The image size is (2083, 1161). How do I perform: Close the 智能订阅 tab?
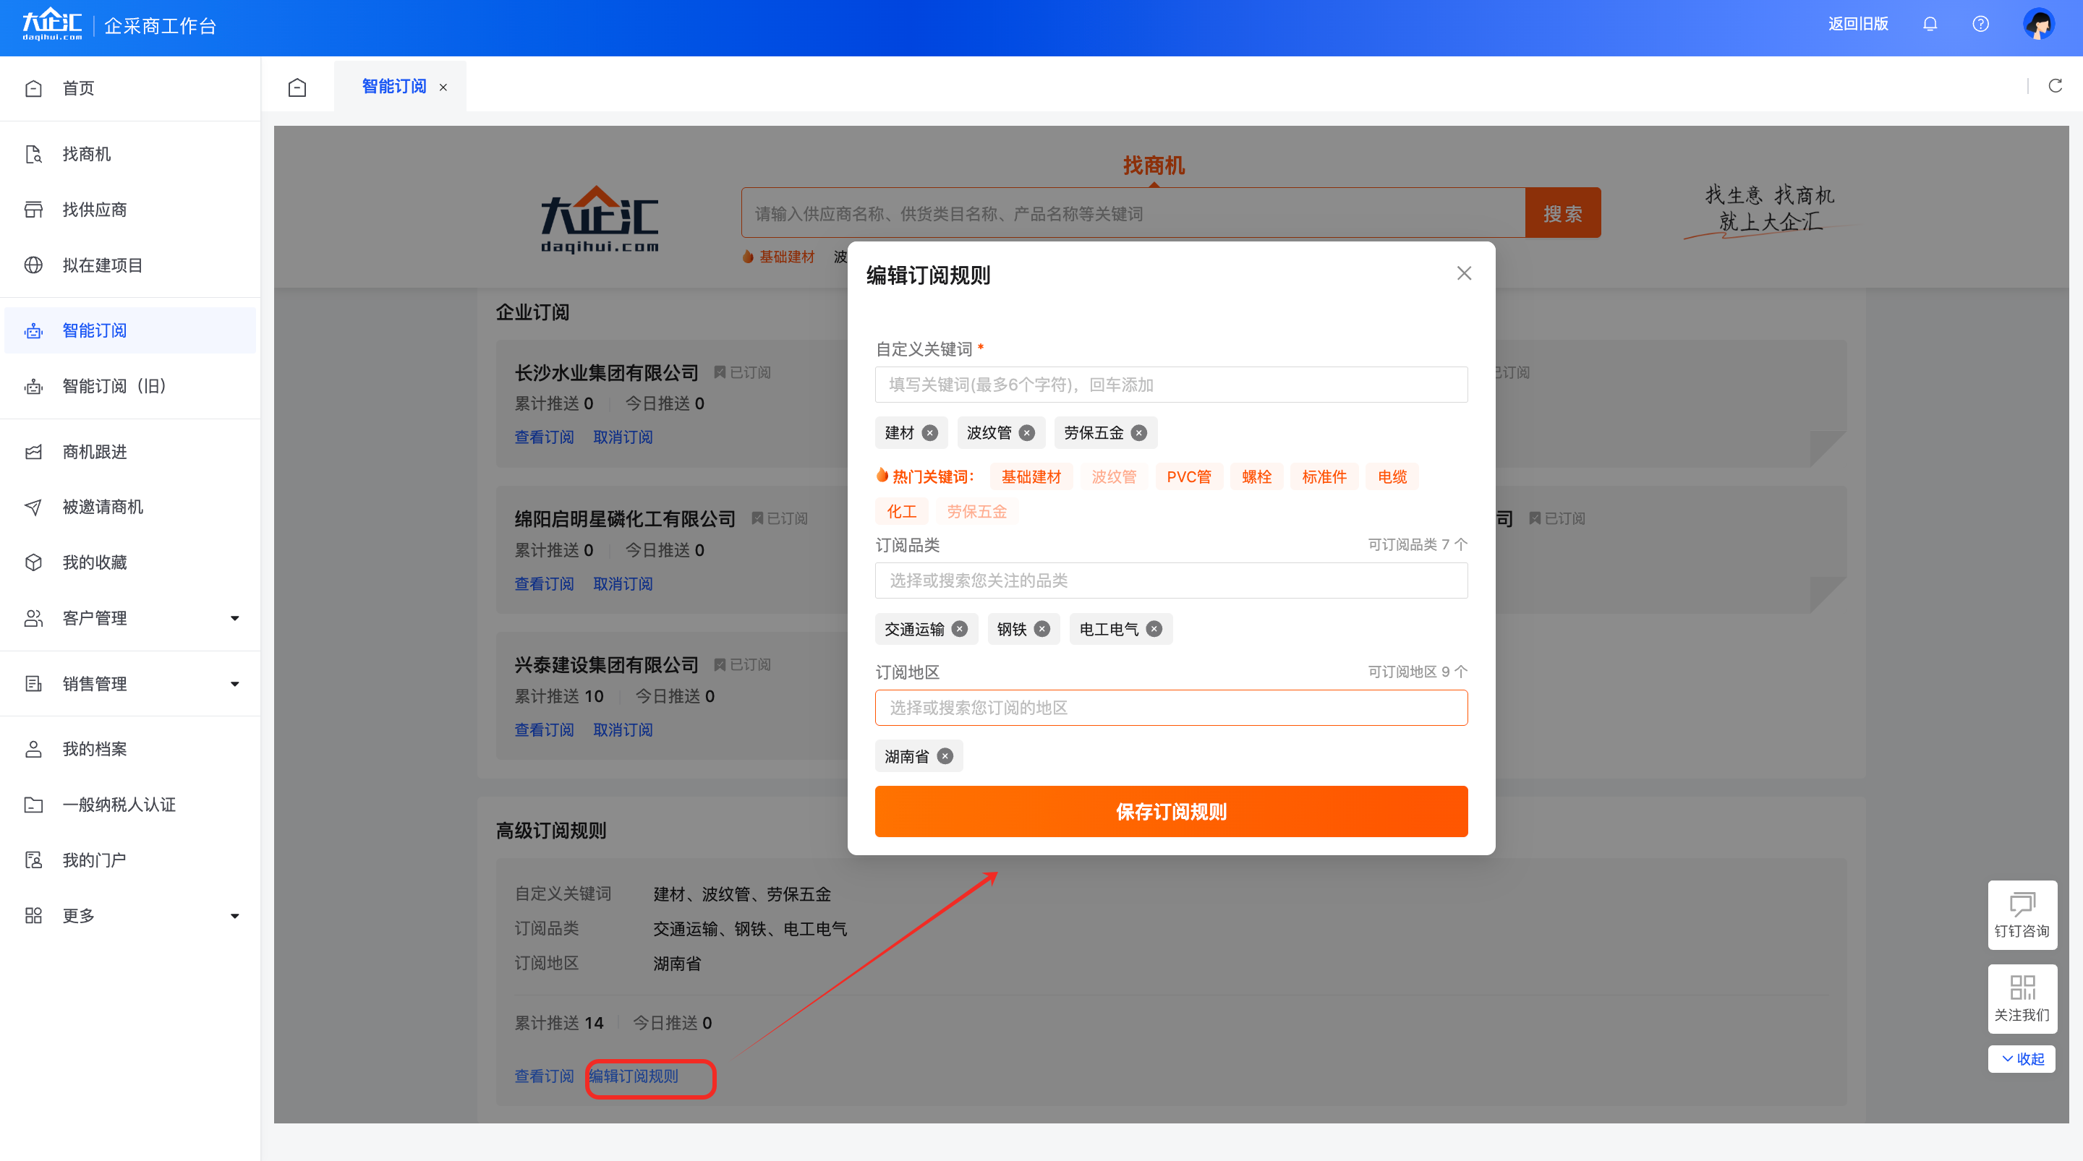[x=443, y=87]
